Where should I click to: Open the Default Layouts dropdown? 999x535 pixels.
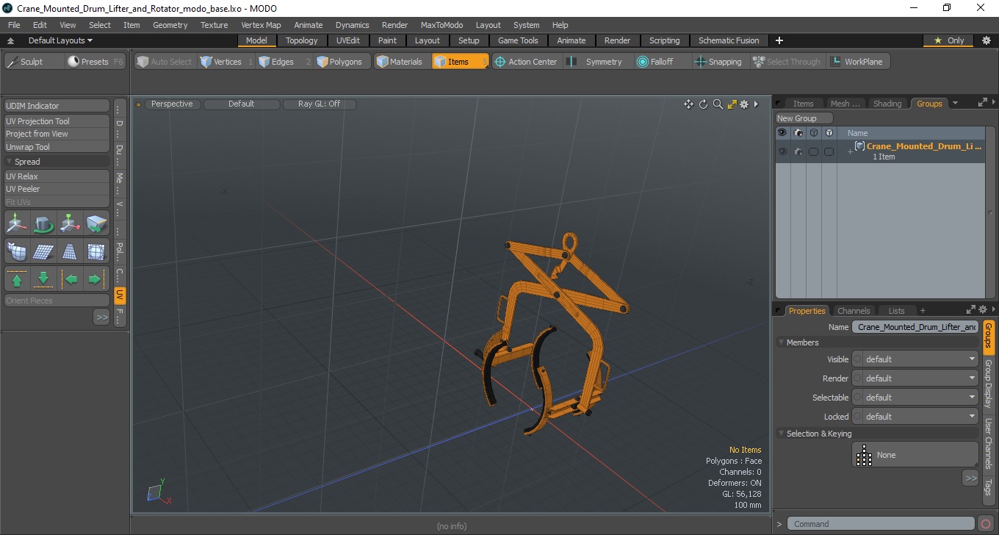[x=60, y=40]
